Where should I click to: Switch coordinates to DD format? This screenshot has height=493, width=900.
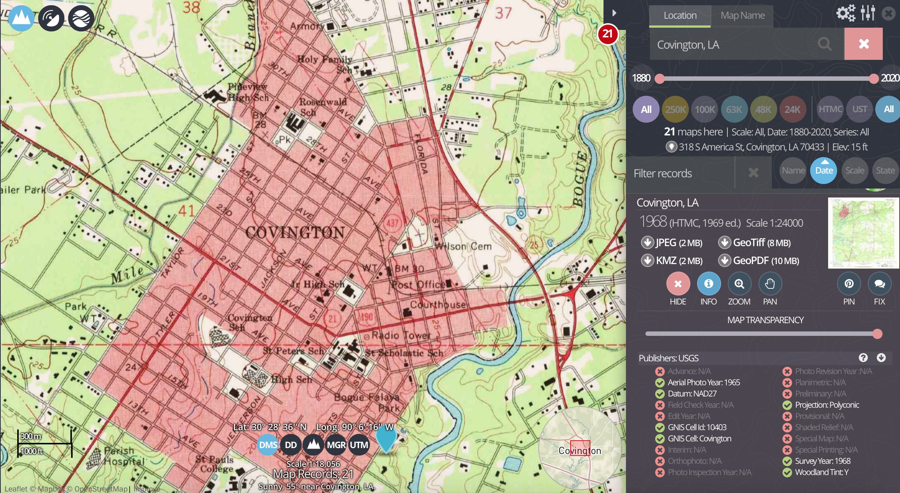point(291,445)
